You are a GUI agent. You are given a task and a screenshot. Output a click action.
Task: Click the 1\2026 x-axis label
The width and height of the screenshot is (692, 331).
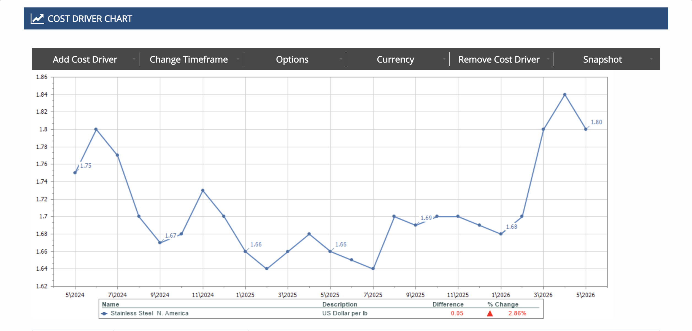(501, 295)
